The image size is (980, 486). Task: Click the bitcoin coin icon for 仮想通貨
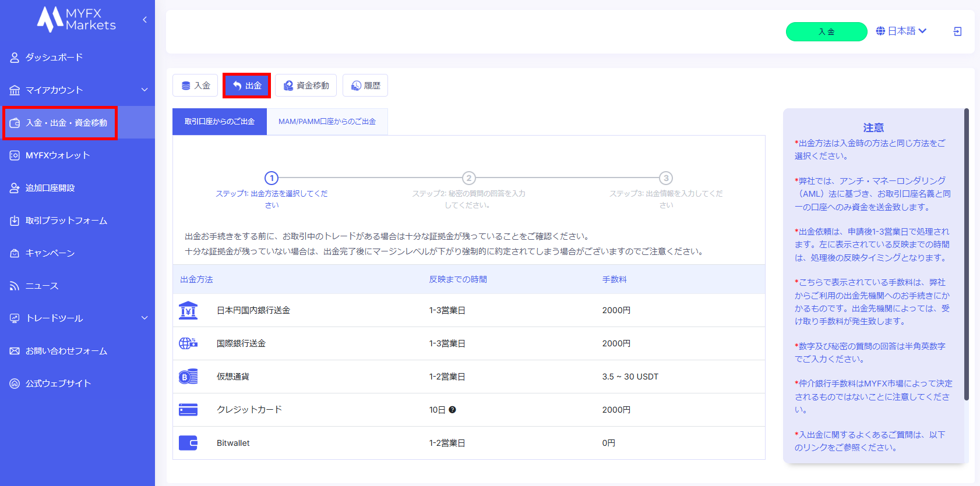pos(188,377)
